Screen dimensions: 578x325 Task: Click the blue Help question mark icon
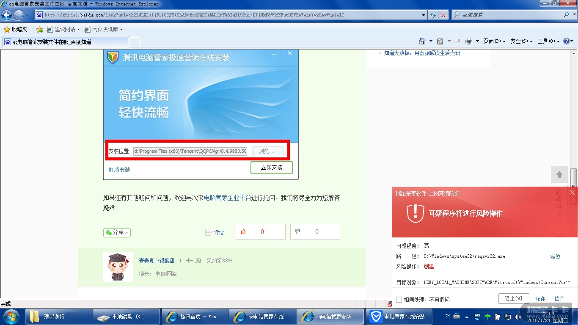567,41
